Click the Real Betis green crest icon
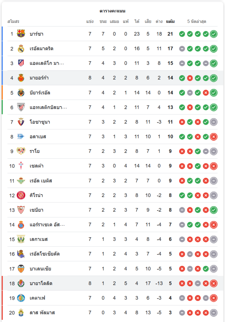225x322 pixels. 21,181
